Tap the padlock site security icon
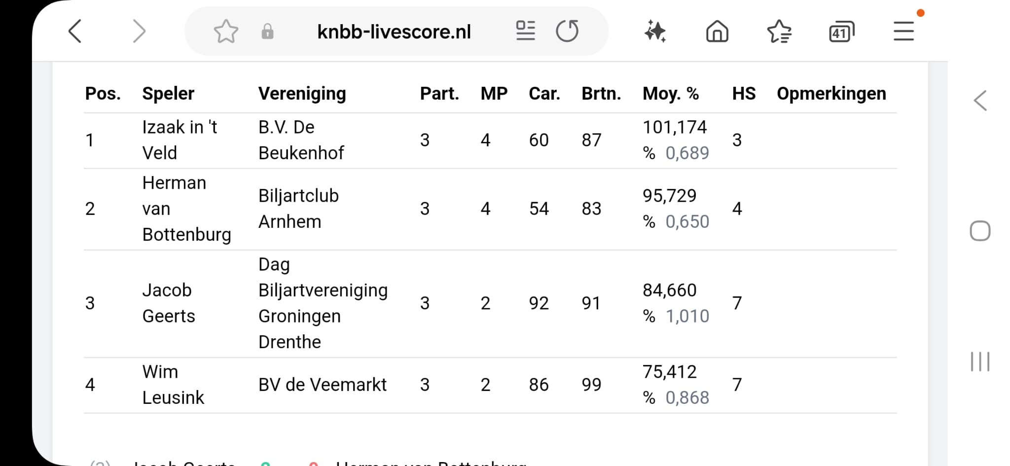1010x466 pixels. tap(267, 32)
